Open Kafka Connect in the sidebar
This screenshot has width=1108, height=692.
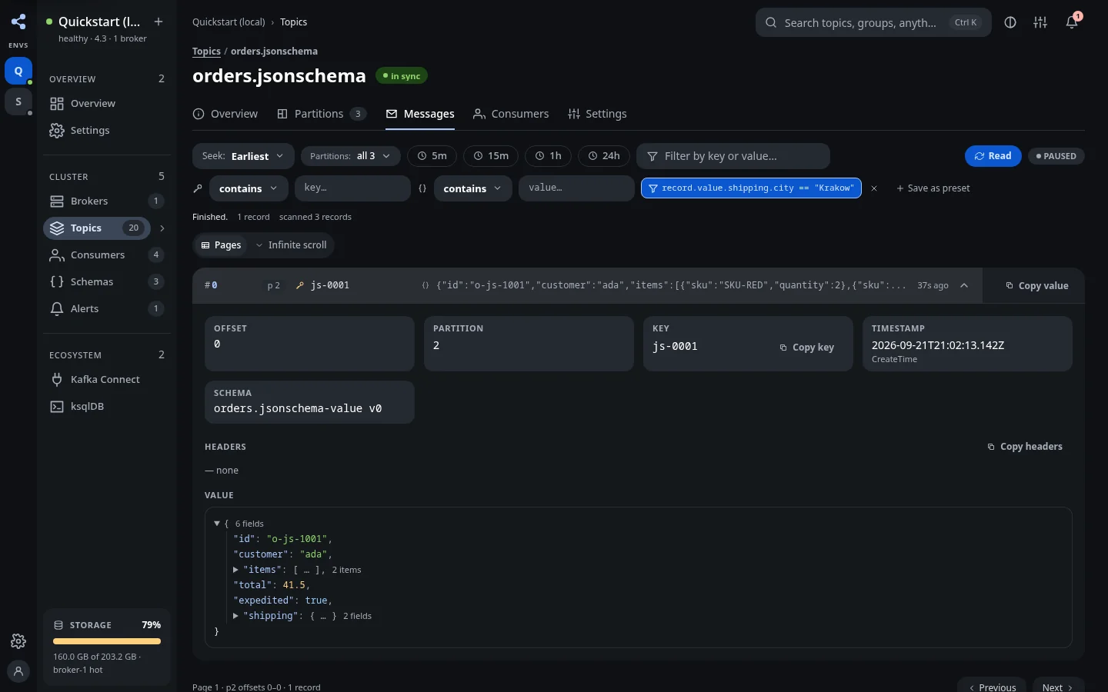[107, 379]
